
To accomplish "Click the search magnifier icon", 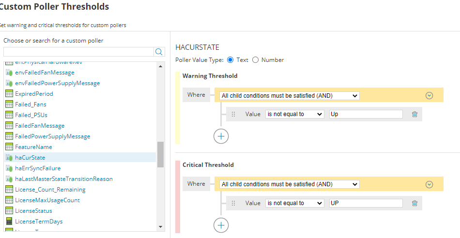I will [x=159, y=52].
